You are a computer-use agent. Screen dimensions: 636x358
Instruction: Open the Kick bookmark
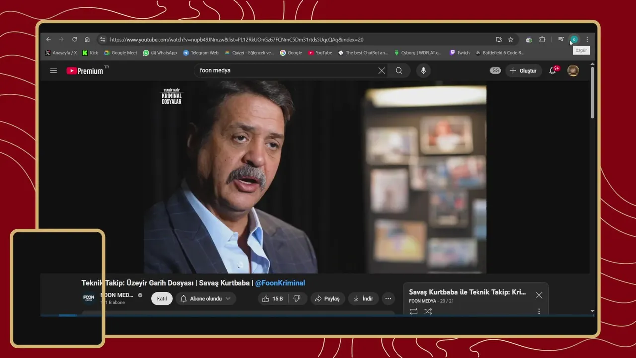(90, 53)
